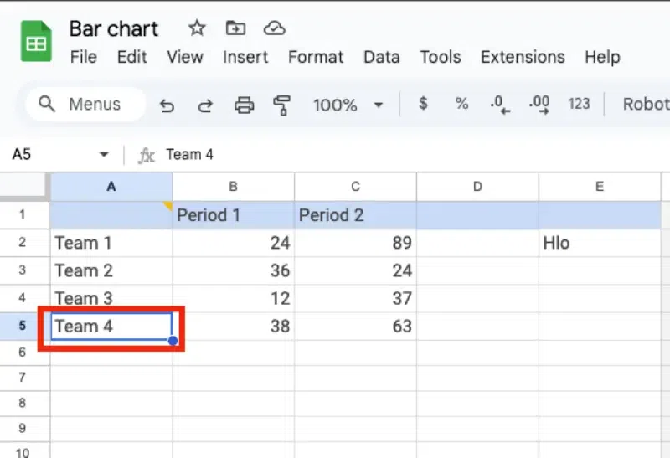Activate the paint format tool

click(281, 105)
